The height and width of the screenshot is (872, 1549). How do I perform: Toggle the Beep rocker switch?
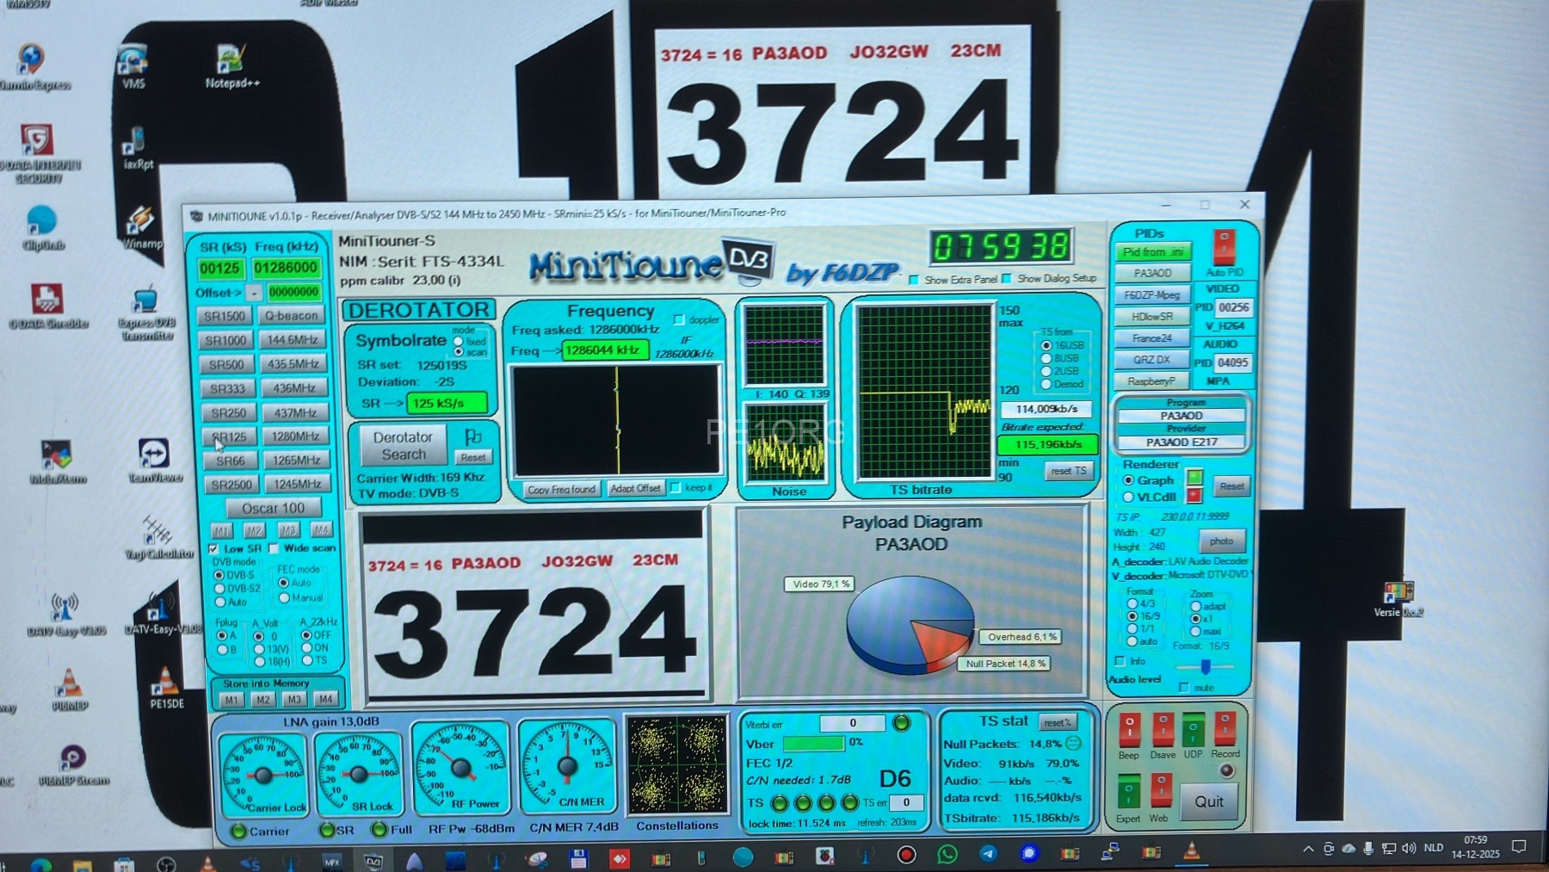(1129, 730)
